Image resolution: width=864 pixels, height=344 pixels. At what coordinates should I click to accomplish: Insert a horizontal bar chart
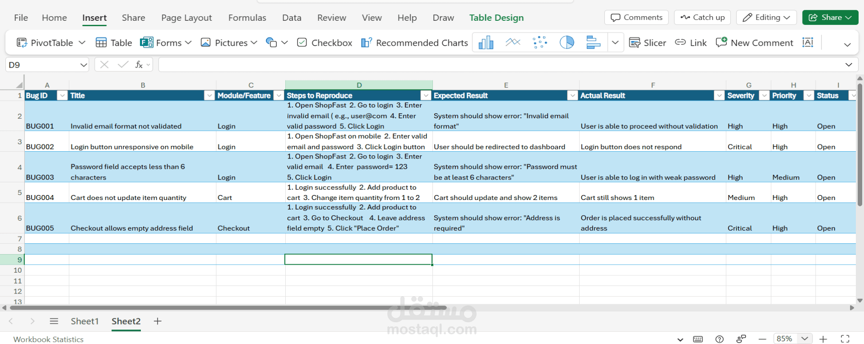593,42
